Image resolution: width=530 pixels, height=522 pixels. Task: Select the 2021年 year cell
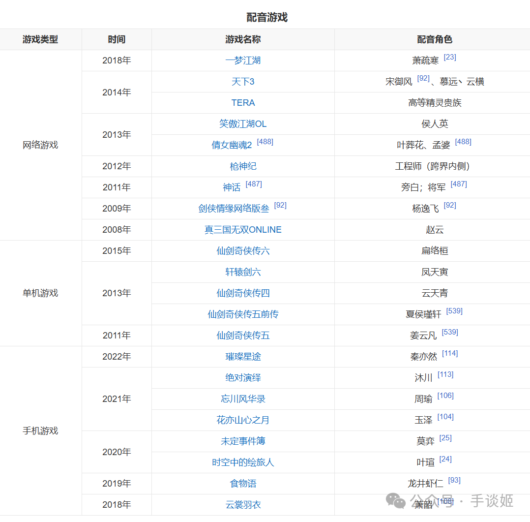click(117, 399)
